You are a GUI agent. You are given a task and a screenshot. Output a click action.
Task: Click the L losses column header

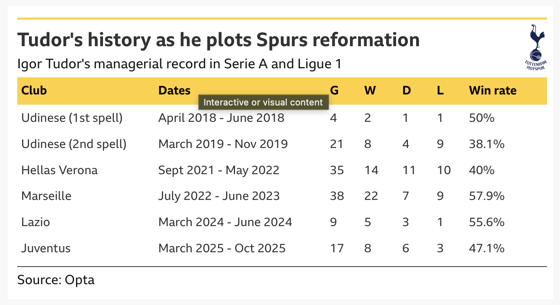tap(440, 90)
